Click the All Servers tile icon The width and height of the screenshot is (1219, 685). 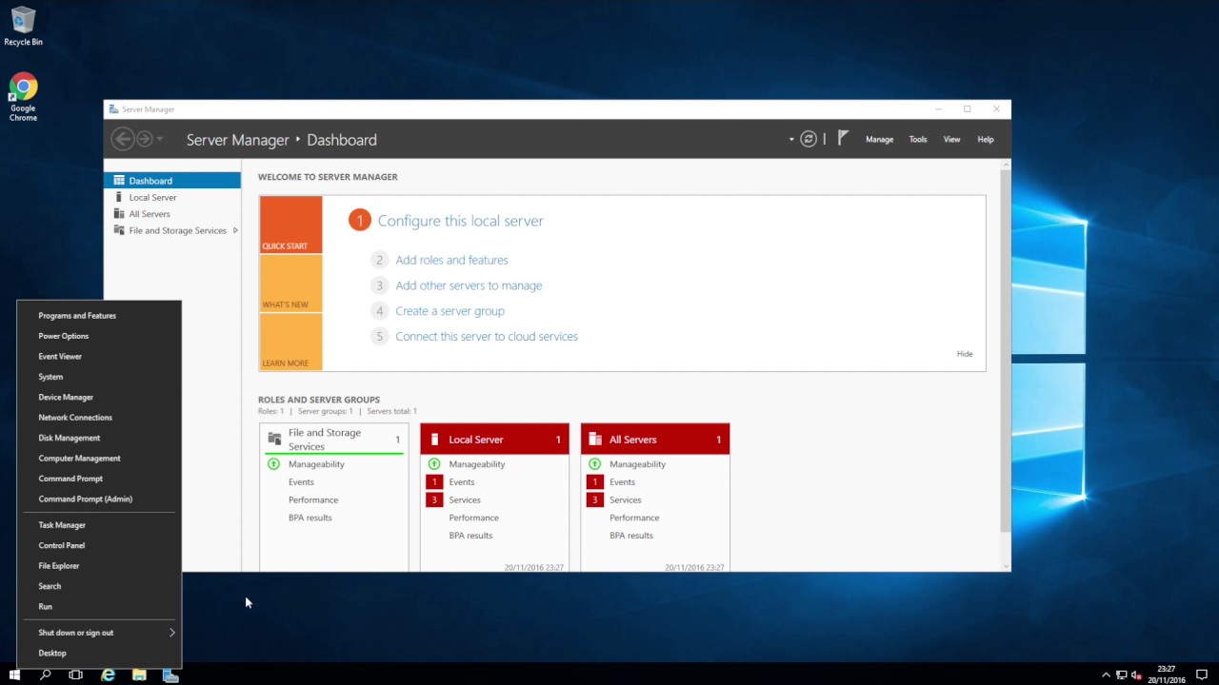click(595, 440)
